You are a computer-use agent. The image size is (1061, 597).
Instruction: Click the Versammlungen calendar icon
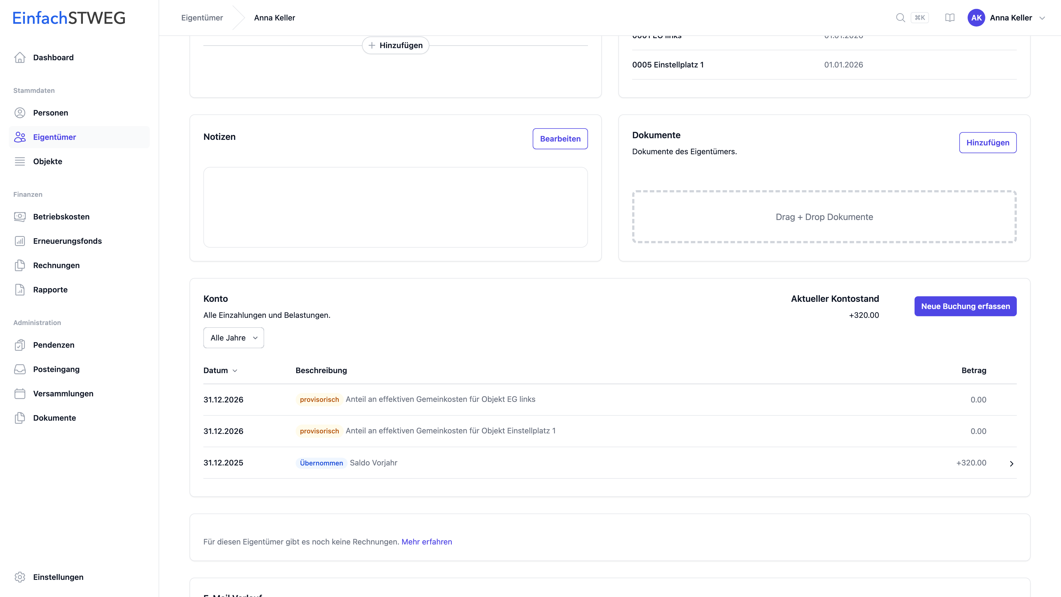click(x=20, y=394)
